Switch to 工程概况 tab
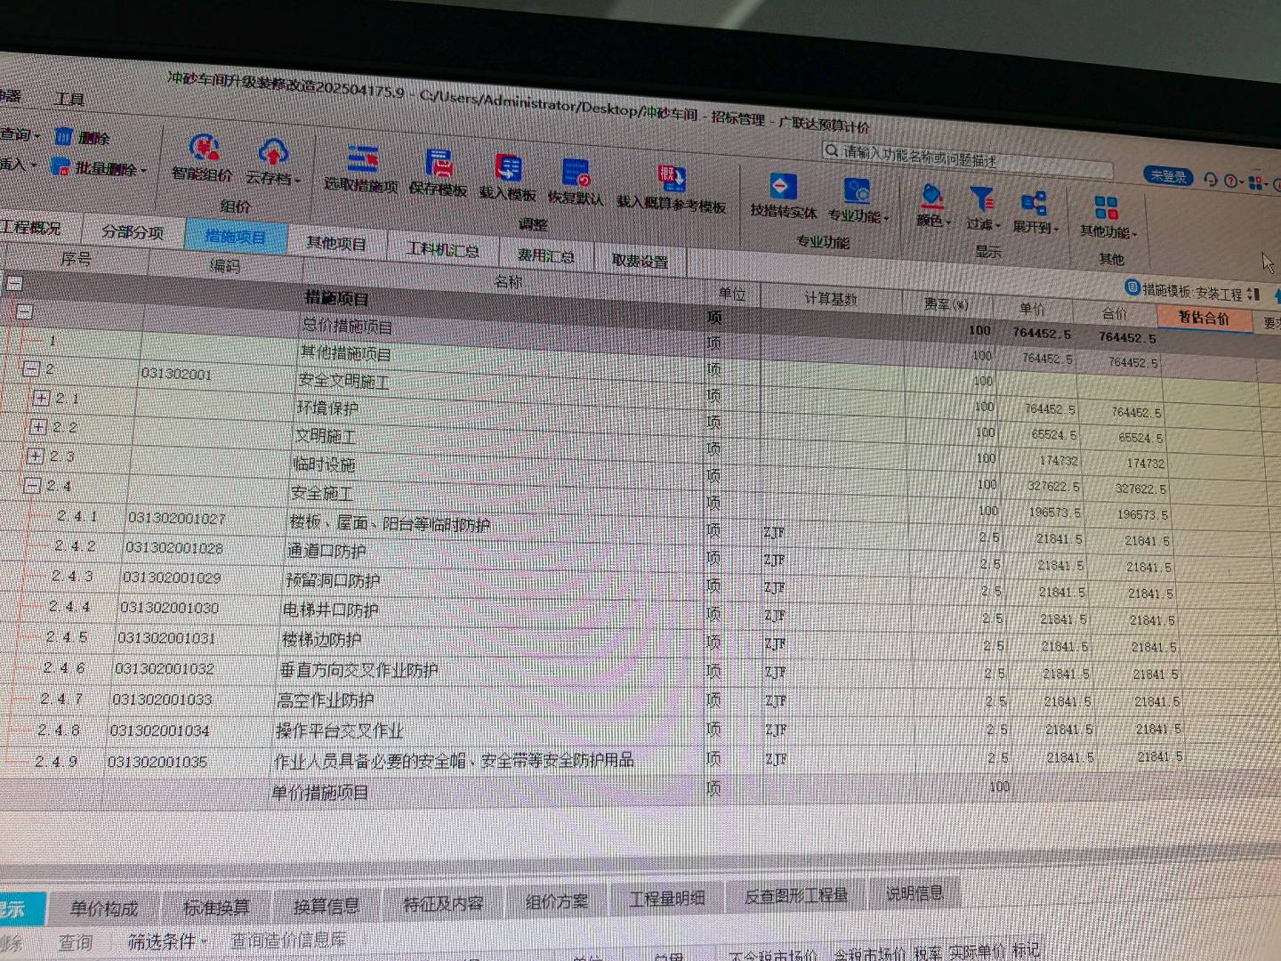The image size is (1281, 961). tap(32, 228)
